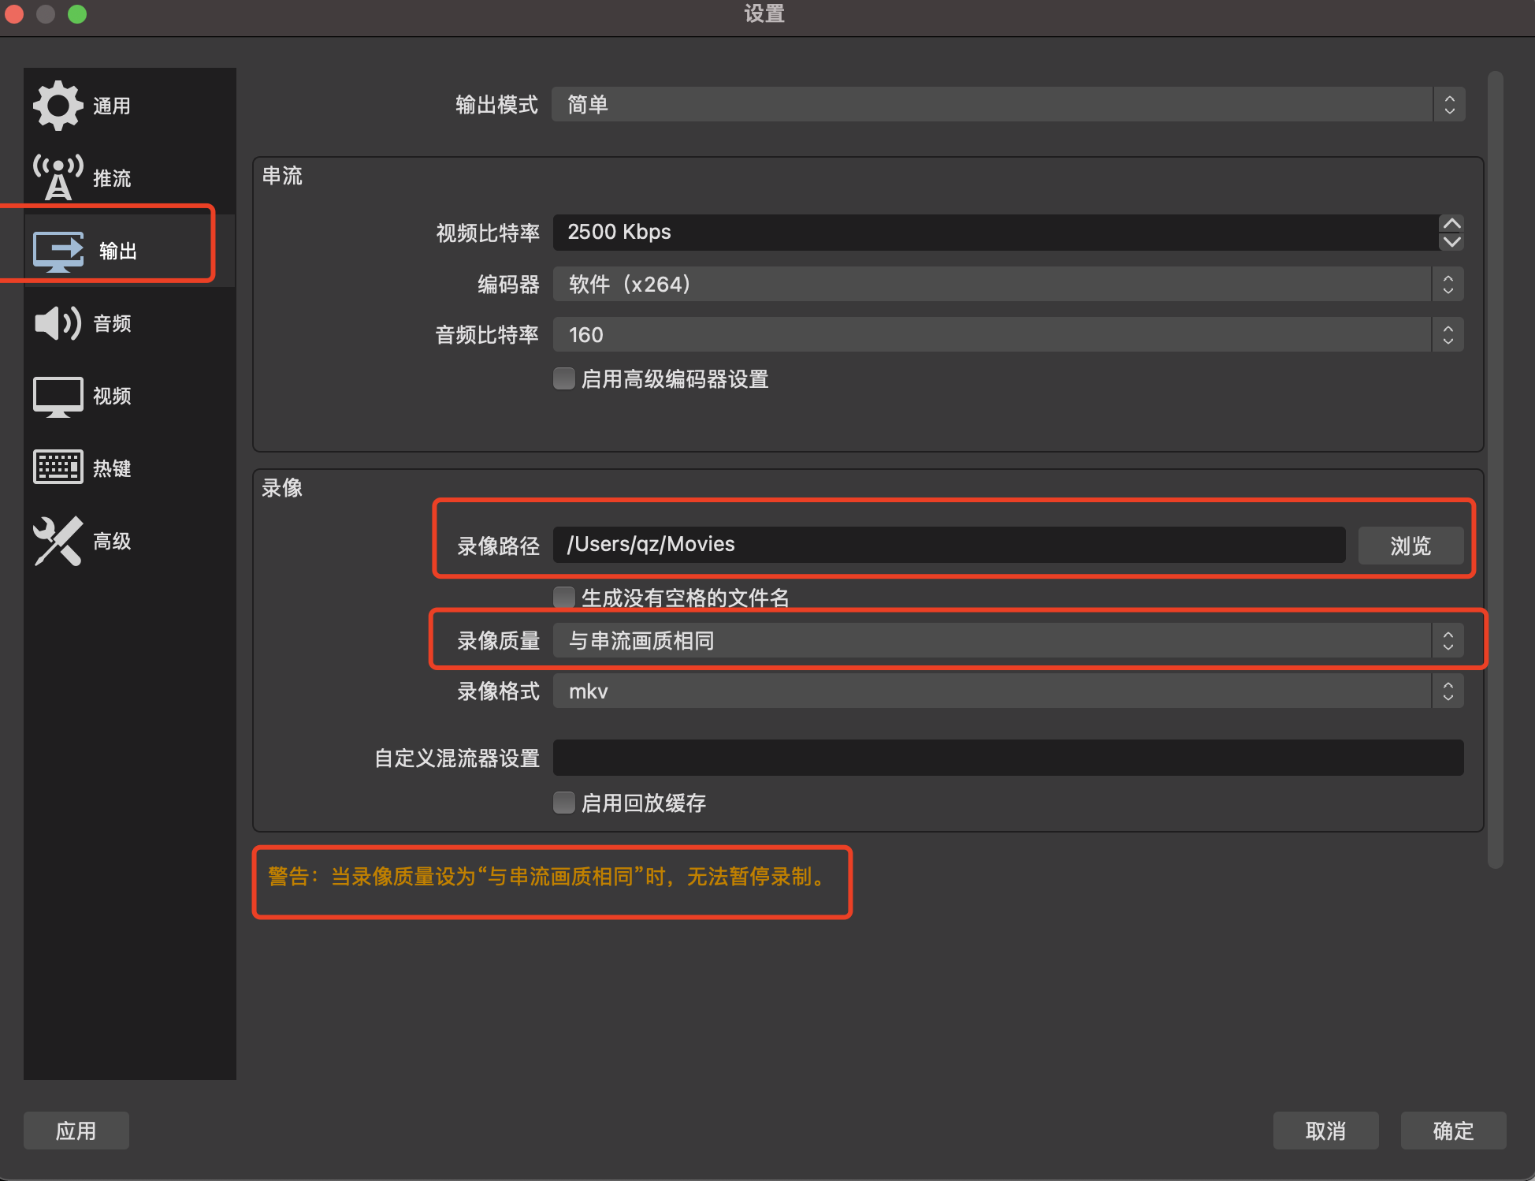Click the 浏览 browse button
1535x1181 pixels.
click(1410, 546)
